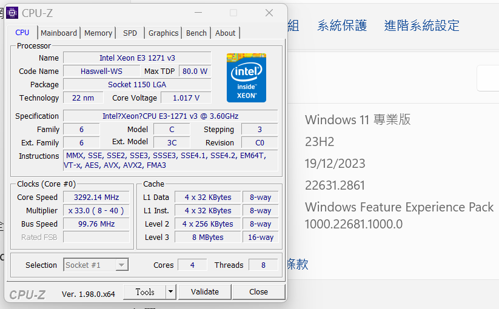499x309 pixels.
Task: Click the install date 19/12/2023 in Settings
Action: [x=335, y=164]
